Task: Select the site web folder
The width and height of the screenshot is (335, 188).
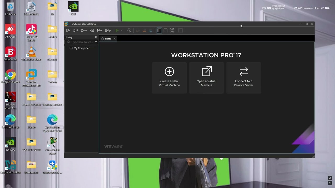Action: [x=52, y=54]
